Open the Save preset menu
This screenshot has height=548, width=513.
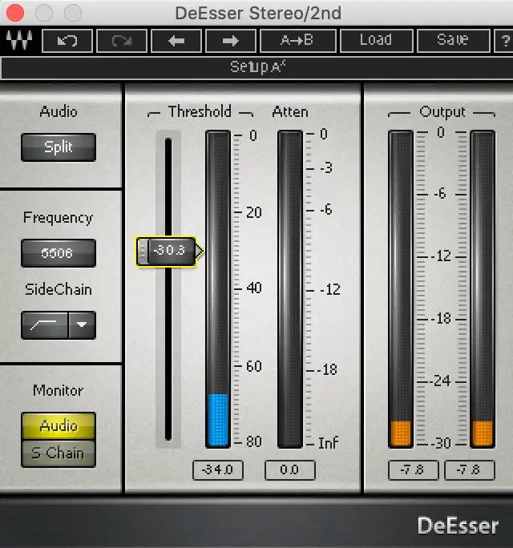pos(452,40)
